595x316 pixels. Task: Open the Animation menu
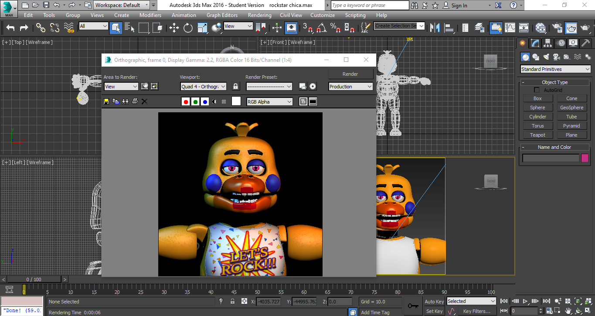184,15
